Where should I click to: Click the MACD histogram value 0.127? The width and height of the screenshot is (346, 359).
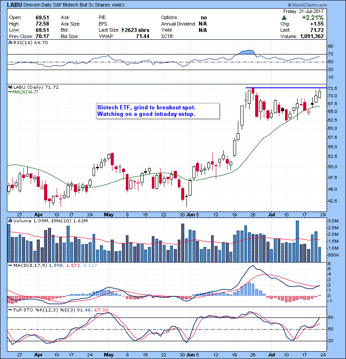pos(90,265)
